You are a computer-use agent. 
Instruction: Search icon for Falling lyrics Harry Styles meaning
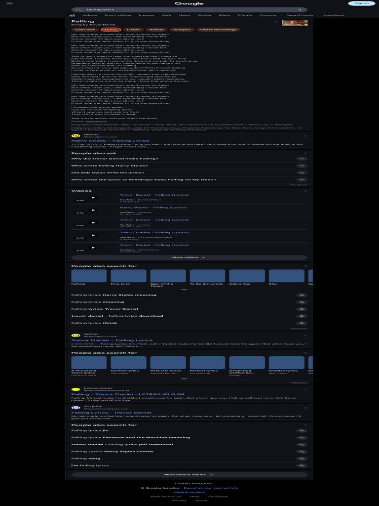pos(302,295)
